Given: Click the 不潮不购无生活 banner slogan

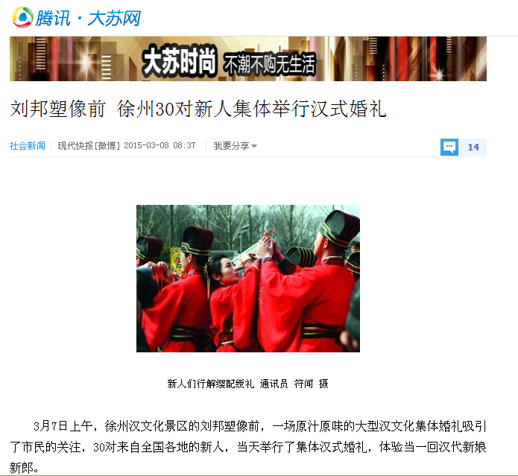Looking at the screenshot, I should (270, 64).
